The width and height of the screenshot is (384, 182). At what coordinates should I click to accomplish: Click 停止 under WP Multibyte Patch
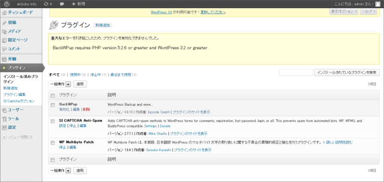click(x=63, y=148)
